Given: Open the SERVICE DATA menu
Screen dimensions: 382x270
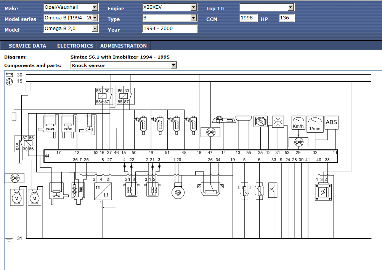Looking at the screenshot, I should click(27, 46).
